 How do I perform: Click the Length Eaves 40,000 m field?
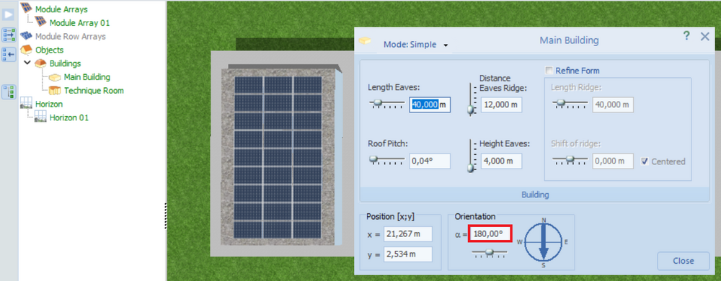(430, 104)
